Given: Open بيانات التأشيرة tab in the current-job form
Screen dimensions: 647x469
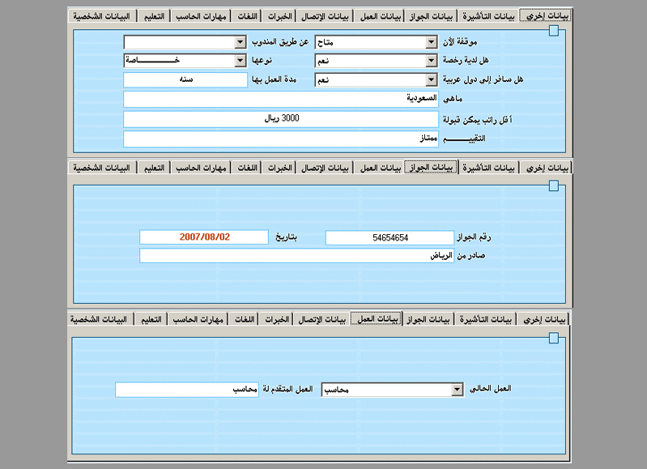Looking at the screenshot, I should point(485,319).
